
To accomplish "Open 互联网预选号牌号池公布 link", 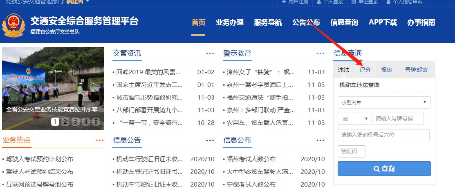I will (x=40, y=185).
